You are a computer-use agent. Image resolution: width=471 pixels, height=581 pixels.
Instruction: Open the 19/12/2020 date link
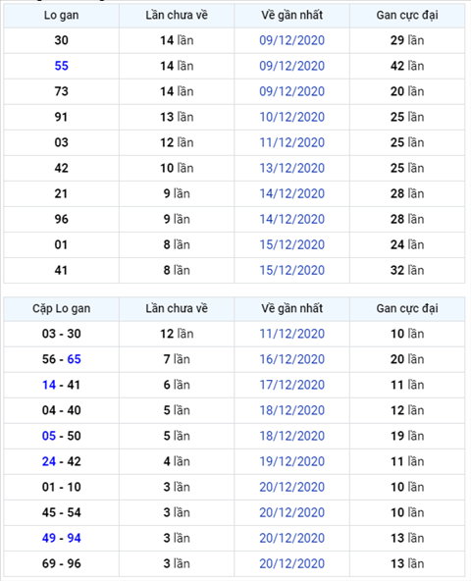point(291,461)
